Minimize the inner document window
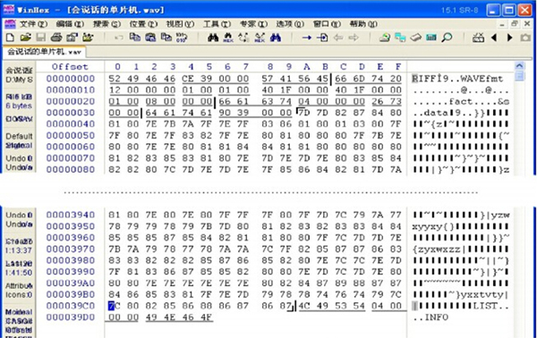 (x=502, y=24)
